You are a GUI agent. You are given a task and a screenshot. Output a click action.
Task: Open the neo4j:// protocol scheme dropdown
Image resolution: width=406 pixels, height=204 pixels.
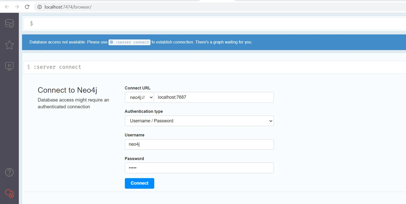click(x=139, y=97)
